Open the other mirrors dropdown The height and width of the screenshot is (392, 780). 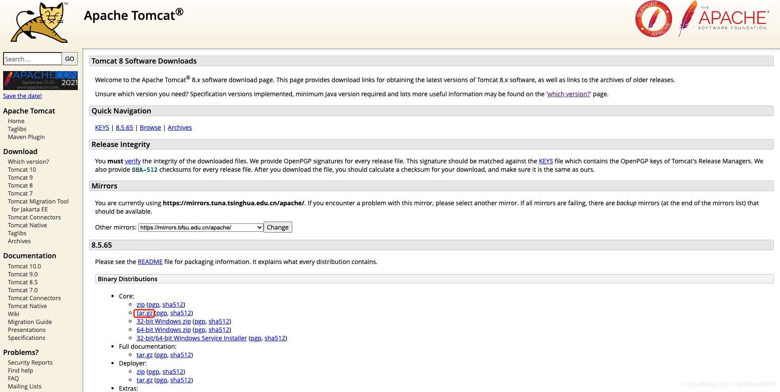(x=201, y=227)
